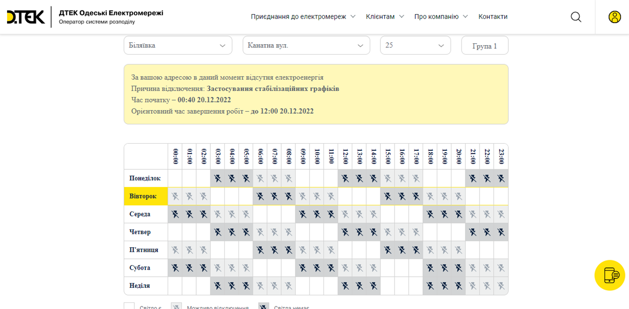
Task: Click the 18:00 column header
Action: click(430, 156)
